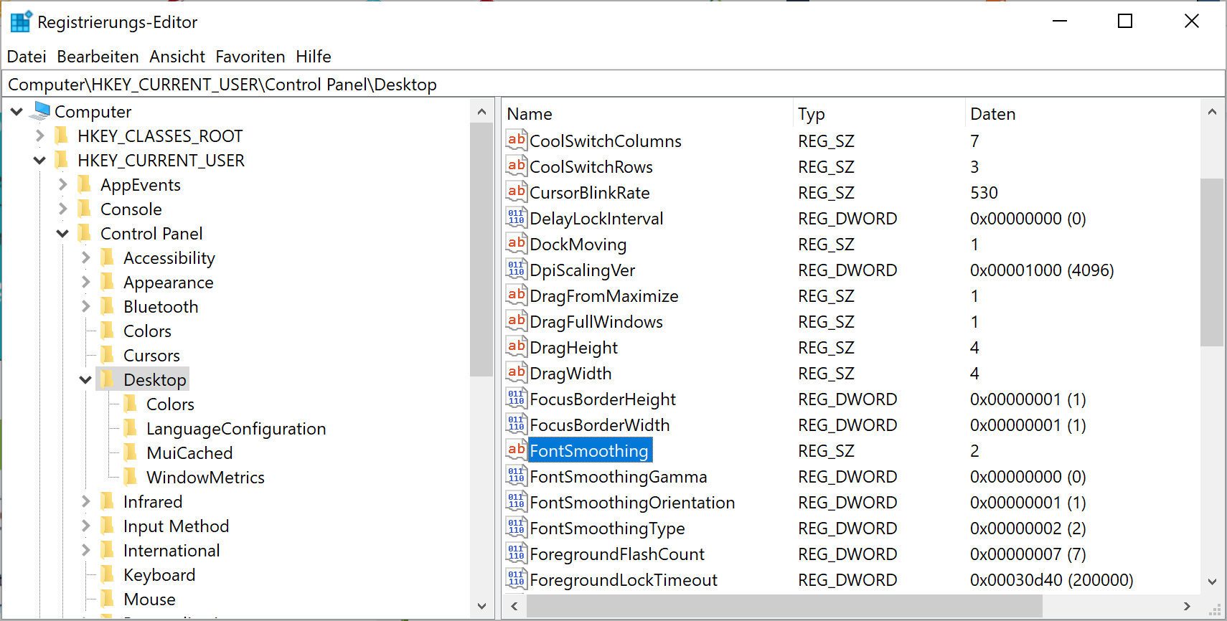Click the data value 0x00001000 (4096)

tap(1042, 270)
